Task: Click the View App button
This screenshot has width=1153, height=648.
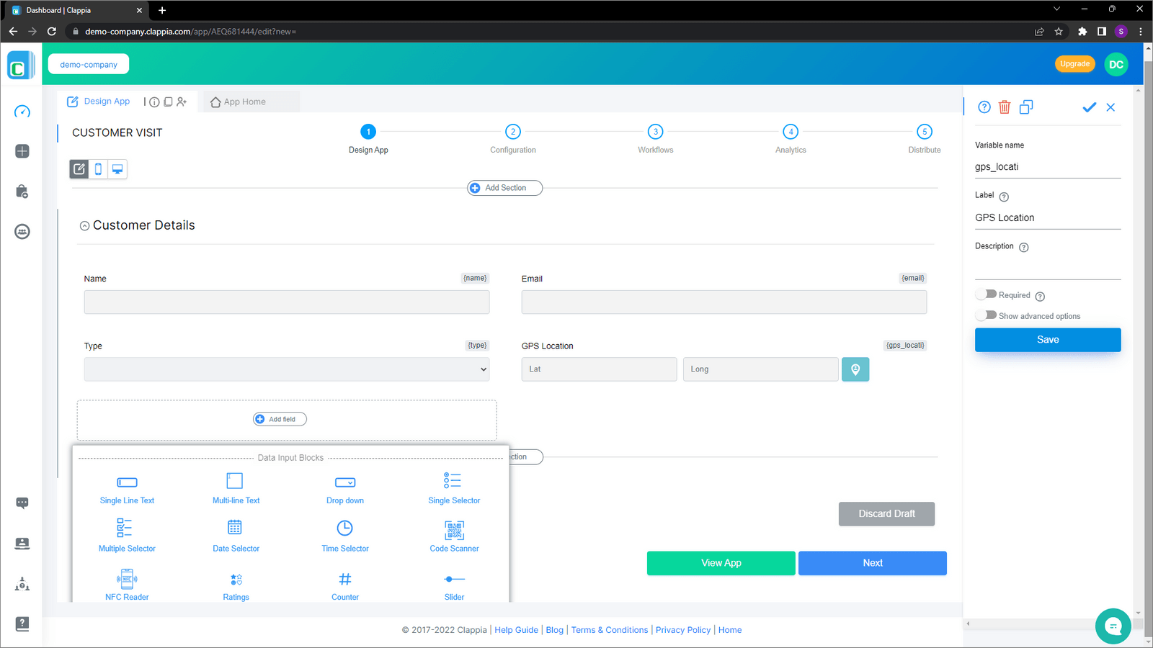Action: tap(721, 562)
